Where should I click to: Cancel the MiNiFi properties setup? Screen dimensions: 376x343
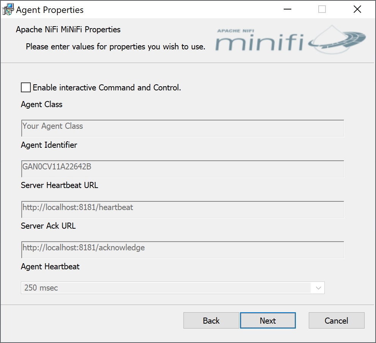pyautogui.click(x=336, y=321)
